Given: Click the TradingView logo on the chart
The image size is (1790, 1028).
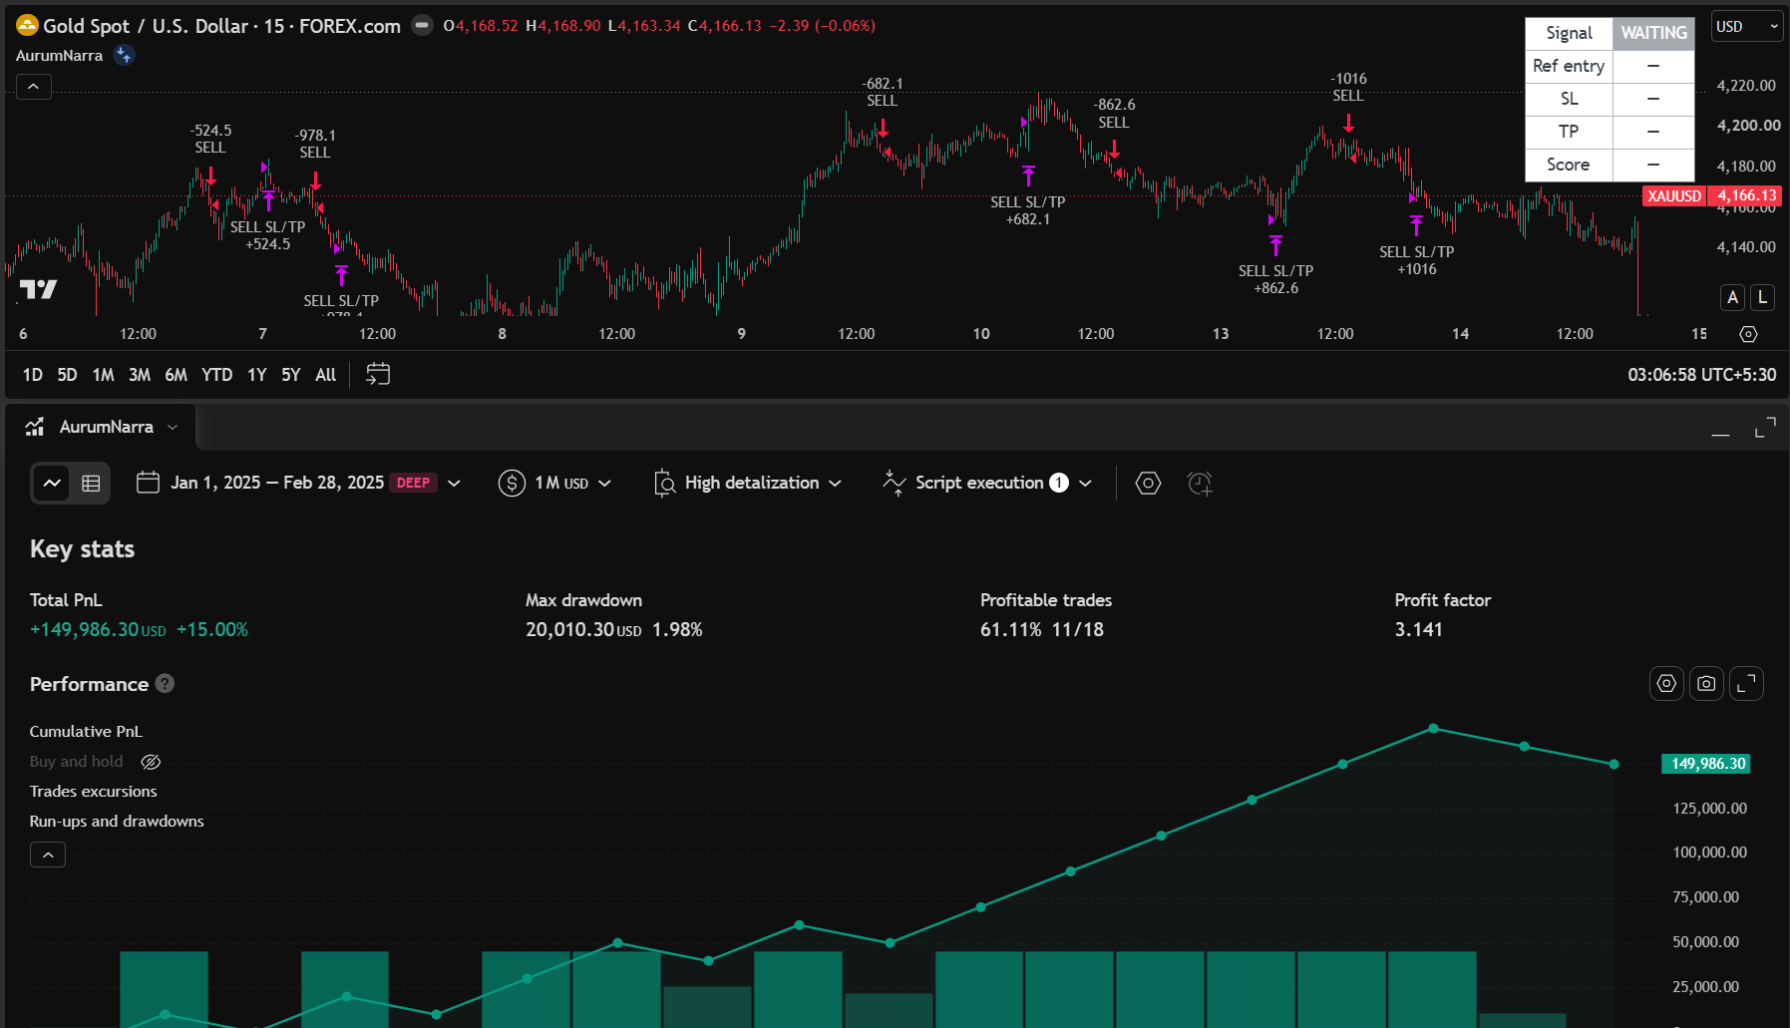Looking at the screenshot, I should coord(38,289).
